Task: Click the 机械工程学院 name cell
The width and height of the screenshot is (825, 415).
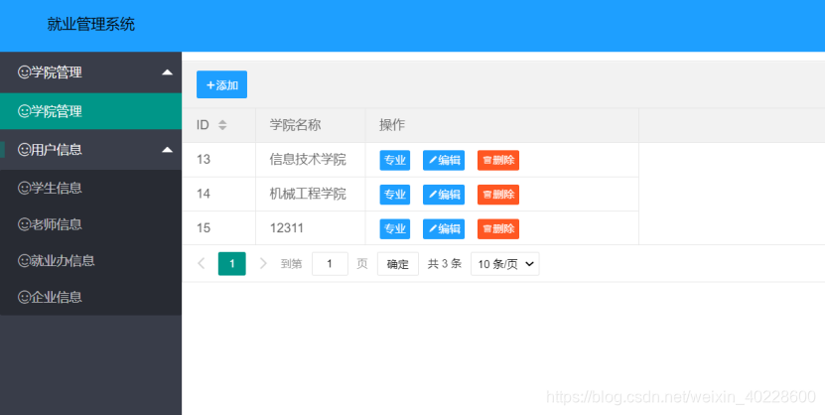Action: pos(311,194)
